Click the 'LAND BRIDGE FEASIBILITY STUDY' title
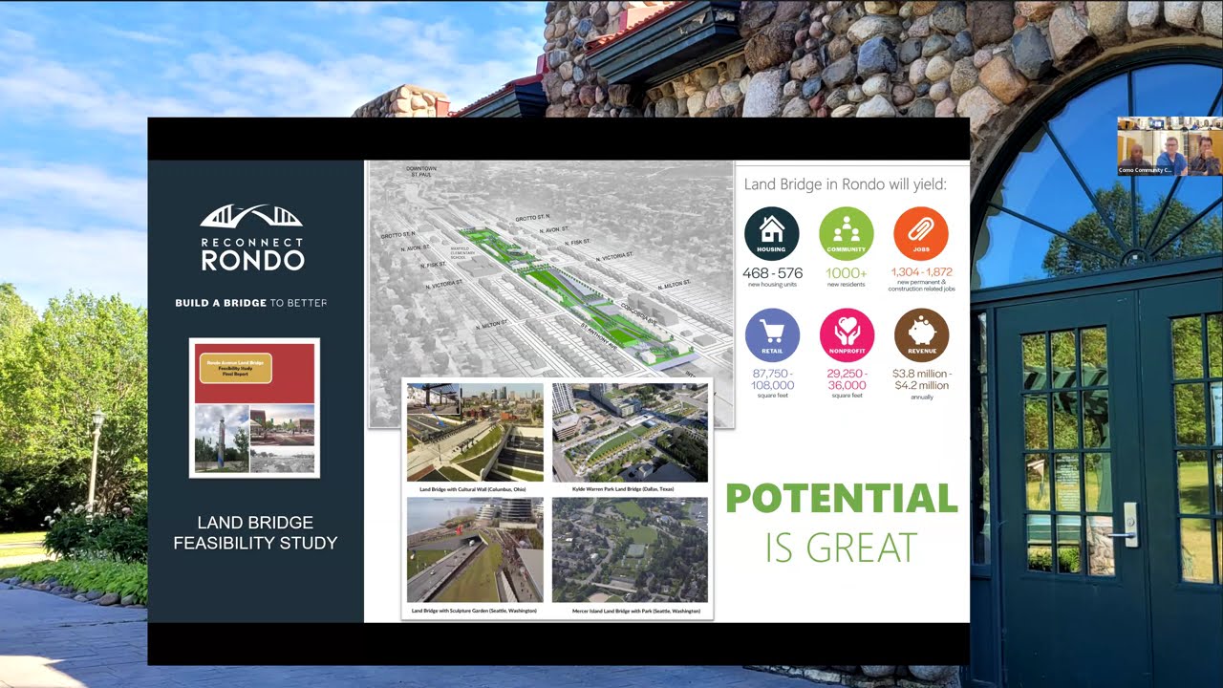 point(255,533)
